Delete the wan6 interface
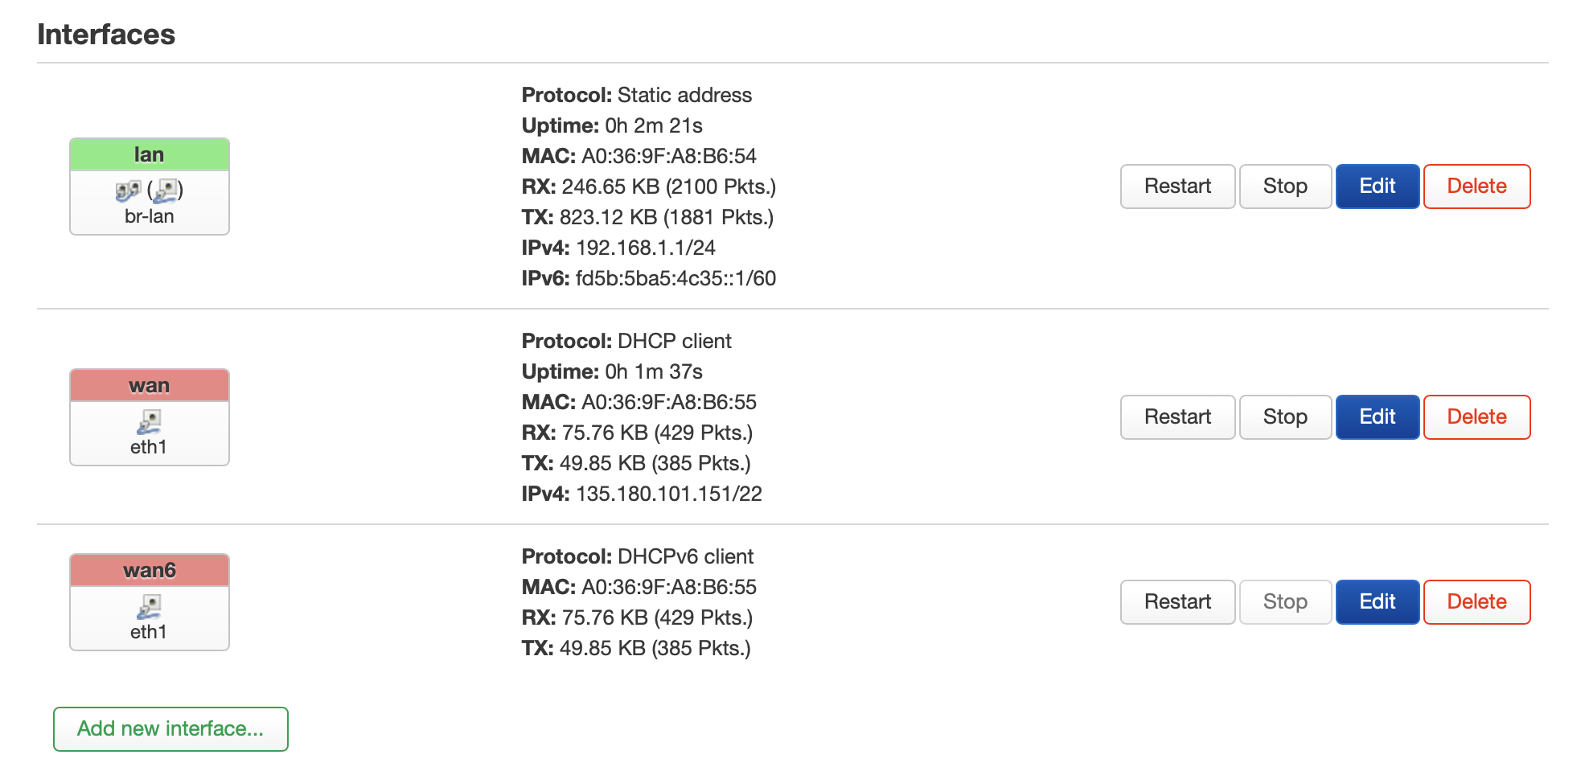1581x767 pixels. click(x=1476, y=602)
